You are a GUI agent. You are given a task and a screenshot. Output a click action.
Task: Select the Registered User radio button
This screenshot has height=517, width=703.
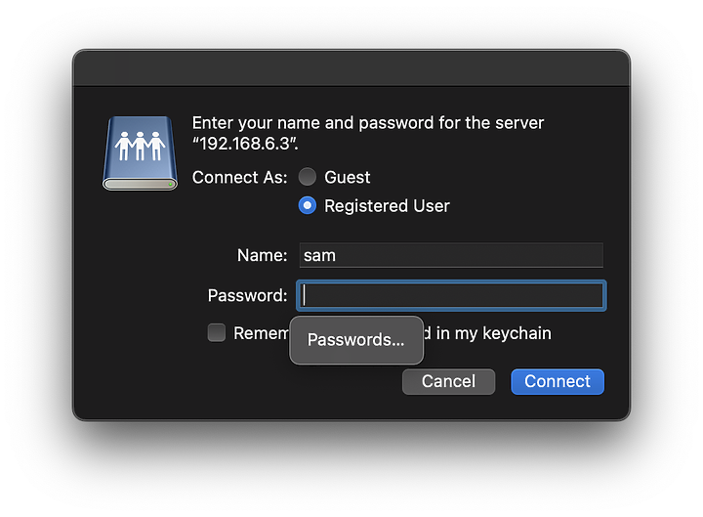(308, 205)
